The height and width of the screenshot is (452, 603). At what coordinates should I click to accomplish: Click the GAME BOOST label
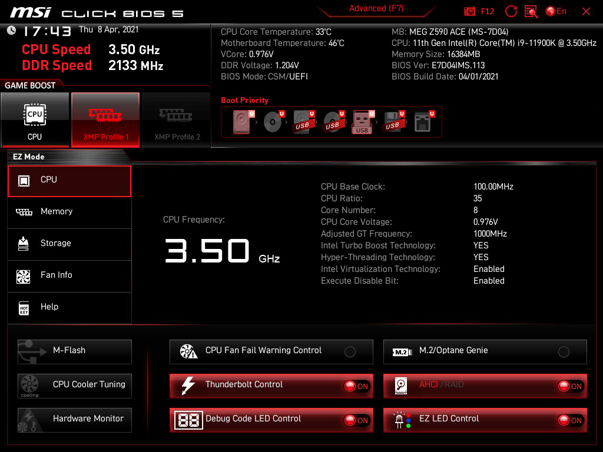[x=30, y=85]
